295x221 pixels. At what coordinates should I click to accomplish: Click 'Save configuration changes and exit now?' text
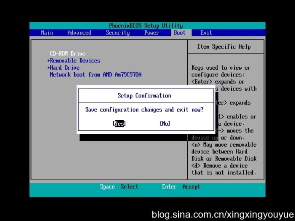145,109
